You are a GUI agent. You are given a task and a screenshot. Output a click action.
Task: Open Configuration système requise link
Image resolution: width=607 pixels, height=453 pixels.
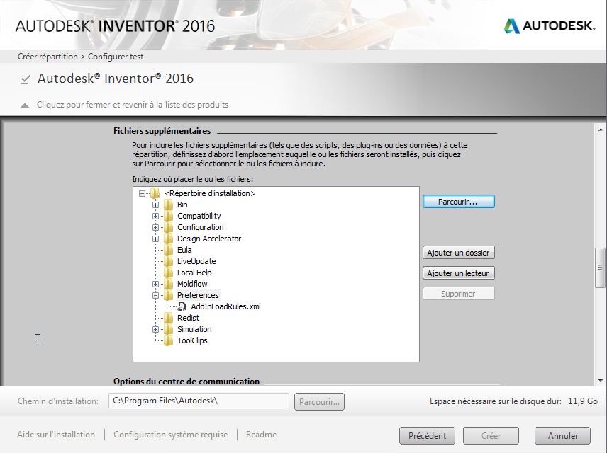pos(170,435)
